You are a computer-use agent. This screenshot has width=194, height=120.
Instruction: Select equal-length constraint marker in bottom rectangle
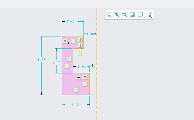point(85,77)
